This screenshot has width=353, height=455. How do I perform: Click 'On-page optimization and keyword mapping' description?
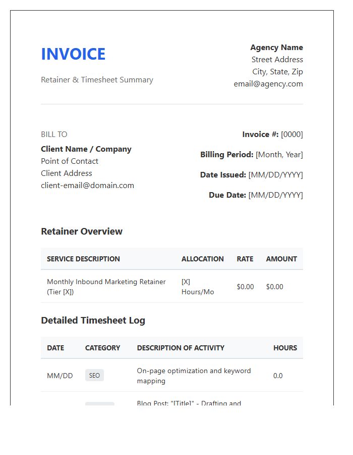(x=194, y=376)
